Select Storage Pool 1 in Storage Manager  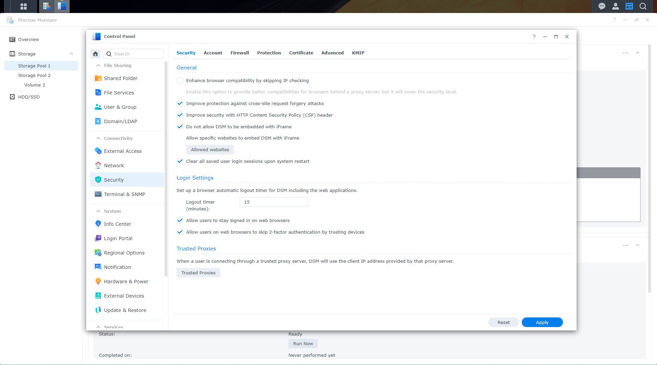click(41, 66)
